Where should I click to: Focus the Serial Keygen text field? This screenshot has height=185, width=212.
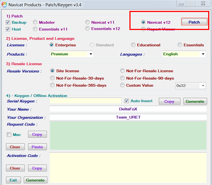click(85, 101)
